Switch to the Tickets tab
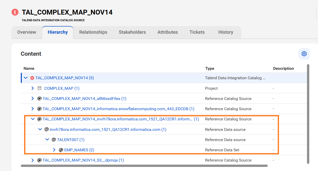 pyautogui.click(x=197, y=32)
